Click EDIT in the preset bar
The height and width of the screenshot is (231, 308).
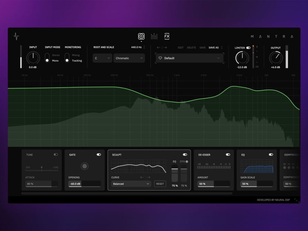180,47
